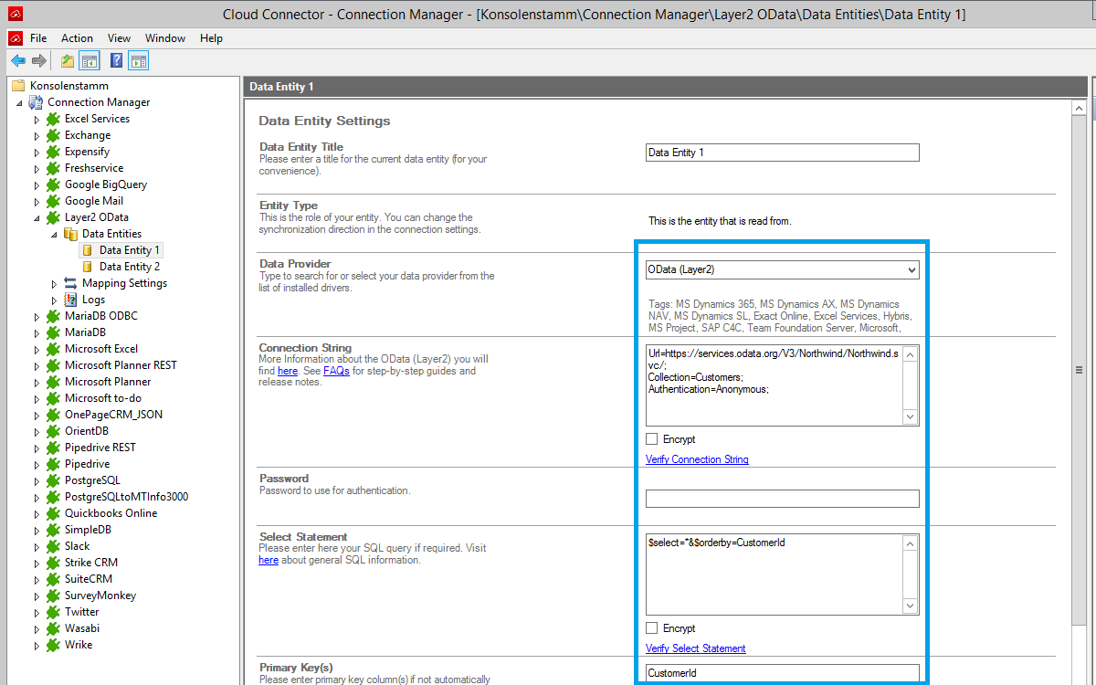
Task: Click the Google Mail connection icon
Action: [x=54, y=201]
